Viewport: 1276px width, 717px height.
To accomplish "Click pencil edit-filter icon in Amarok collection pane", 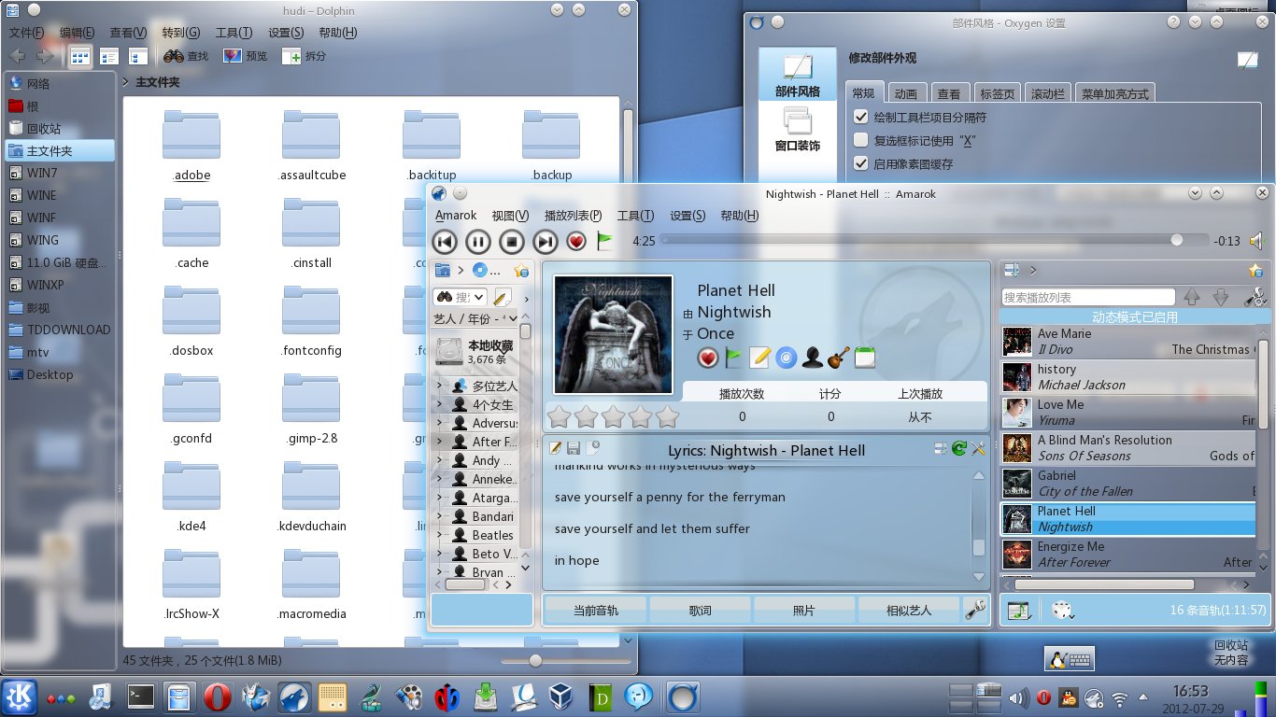I will pos(503,297).
